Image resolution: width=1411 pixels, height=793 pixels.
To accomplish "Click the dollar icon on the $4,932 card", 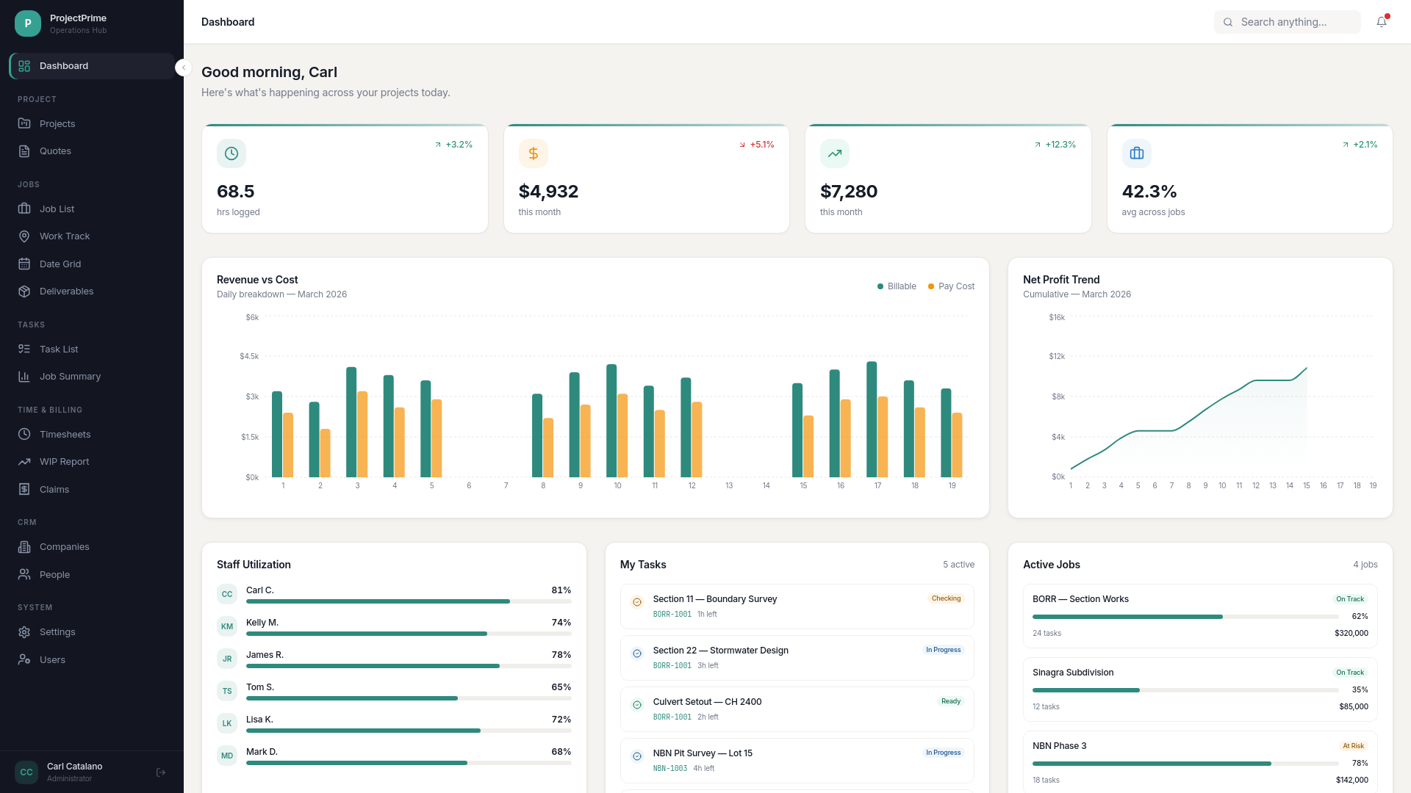I will (534, 153).
